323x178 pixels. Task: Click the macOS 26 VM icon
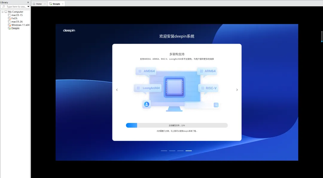click(9, 22)
